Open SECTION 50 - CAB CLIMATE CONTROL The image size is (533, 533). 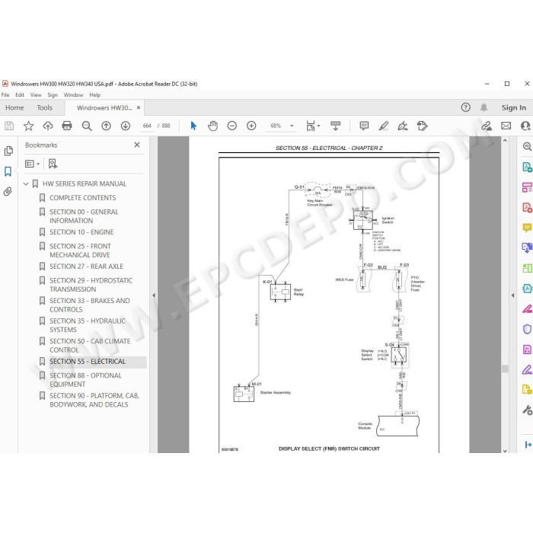90,346
